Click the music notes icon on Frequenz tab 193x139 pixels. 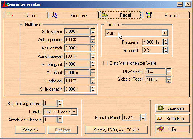click(55, 15)
